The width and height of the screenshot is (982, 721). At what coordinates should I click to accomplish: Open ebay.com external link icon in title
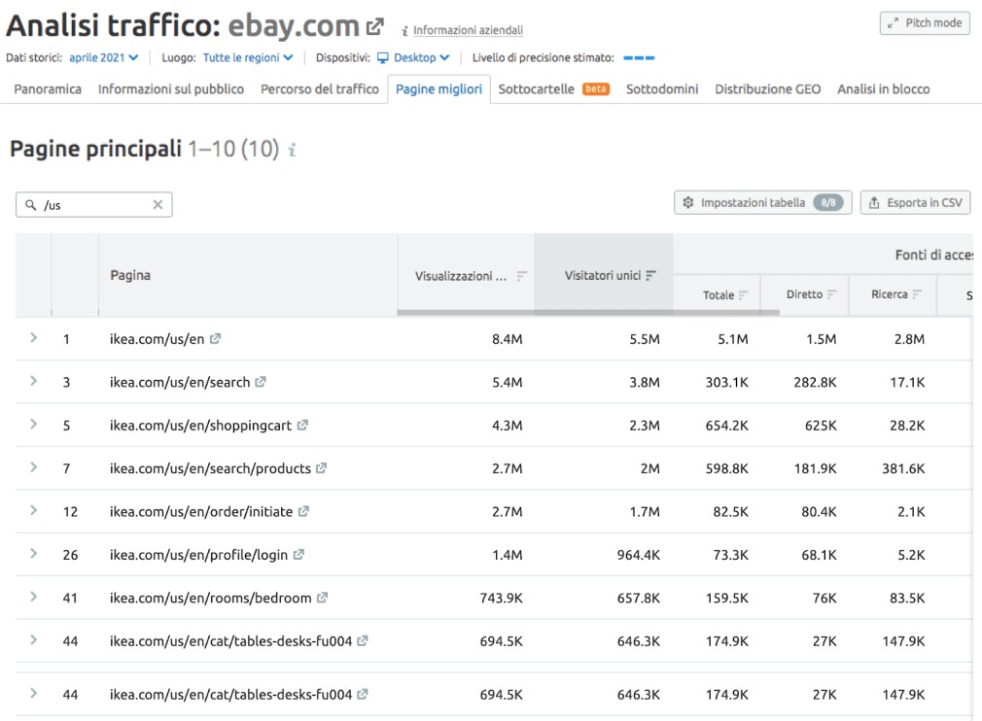pos(374,27)
